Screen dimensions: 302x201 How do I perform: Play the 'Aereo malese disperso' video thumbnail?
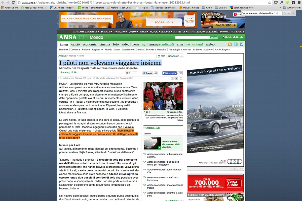click(153, 143)
